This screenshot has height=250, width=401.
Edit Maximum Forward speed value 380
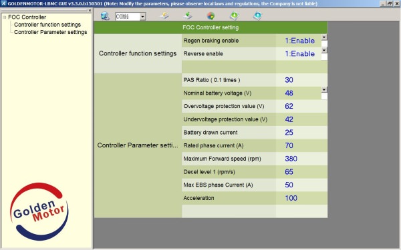coord(291,159)
